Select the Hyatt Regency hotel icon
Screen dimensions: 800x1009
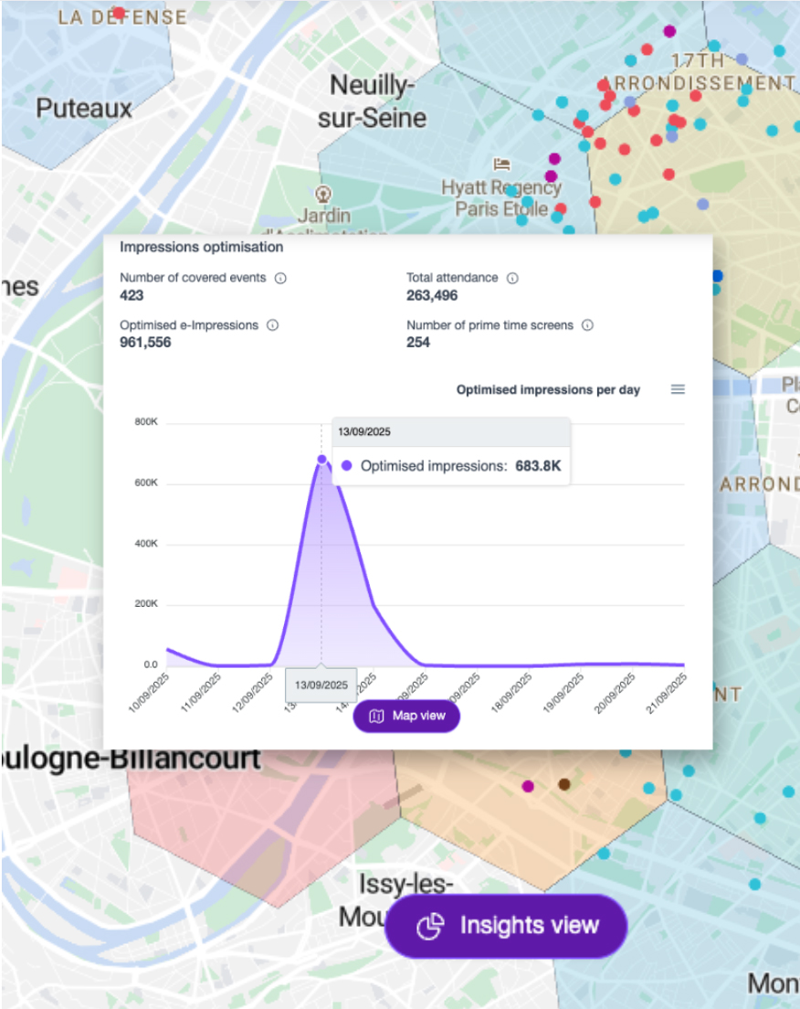tap(501, 165)
